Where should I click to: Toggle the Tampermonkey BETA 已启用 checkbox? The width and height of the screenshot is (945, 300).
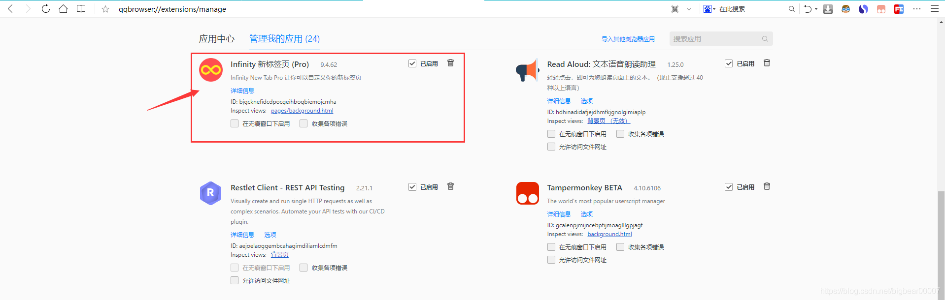(x=729, y=187)
